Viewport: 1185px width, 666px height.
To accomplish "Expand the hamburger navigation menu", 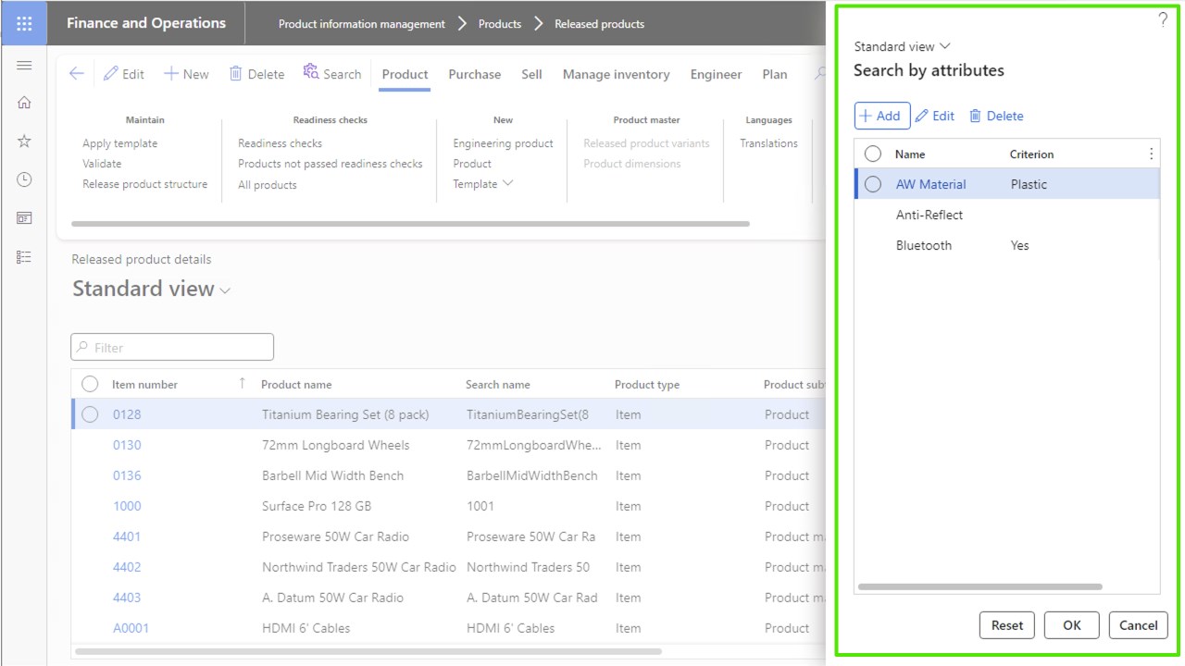I will tap(24, 66).
